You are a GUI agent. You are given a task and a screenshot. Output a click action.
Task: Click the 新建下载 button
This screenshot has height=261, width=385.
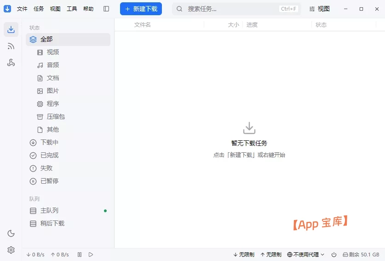click(141, 9)
